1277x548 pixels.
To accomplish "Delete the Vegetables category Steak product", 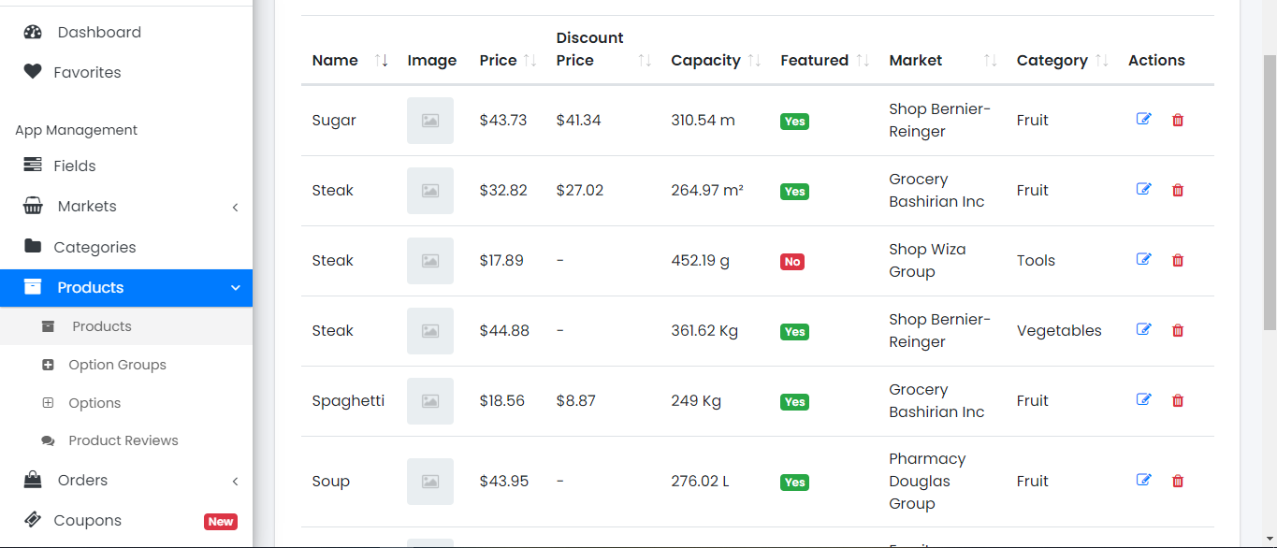I will (x=1178, y=330).
